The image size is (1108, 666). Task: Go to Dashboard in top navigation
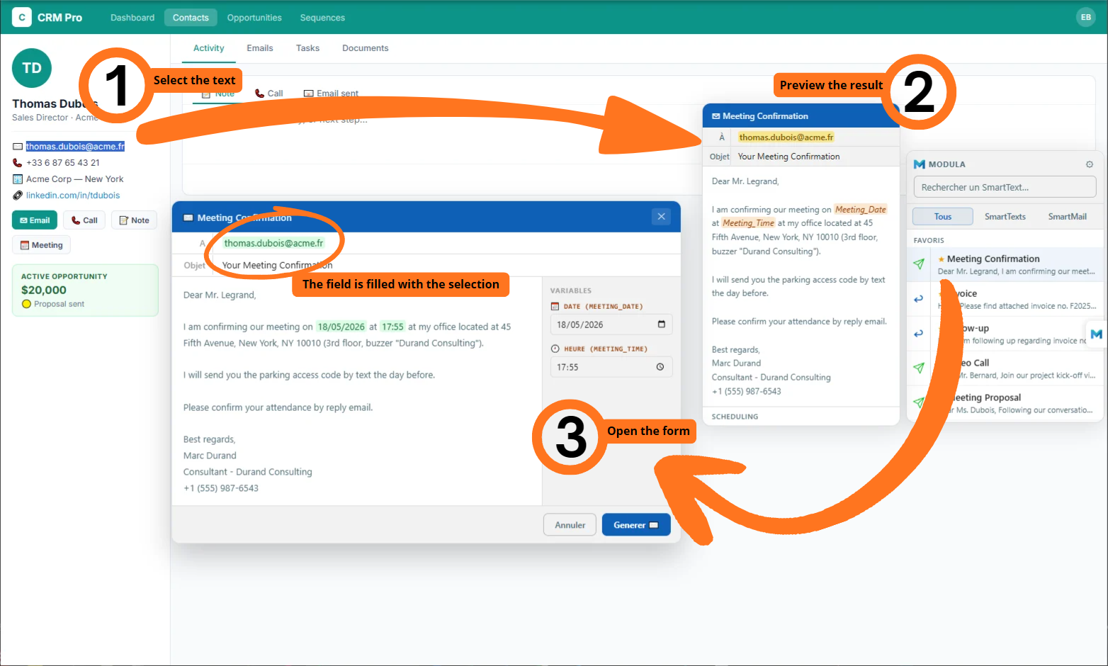[132, 18]
